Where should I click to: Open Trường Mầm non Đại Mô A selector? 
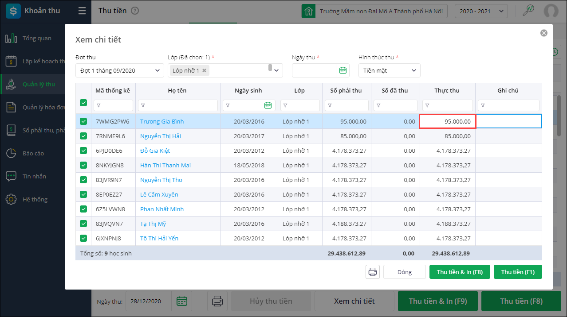point(374,11)
